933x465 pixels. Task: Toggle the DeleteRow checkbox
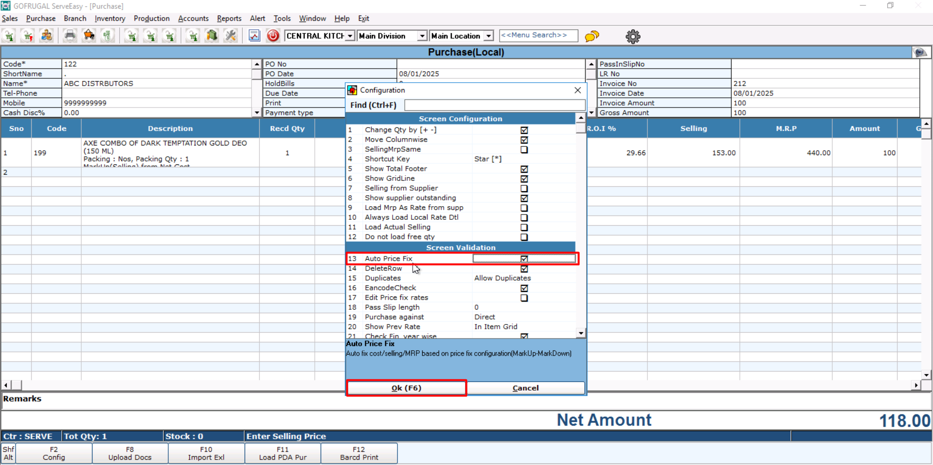point(524,268)
